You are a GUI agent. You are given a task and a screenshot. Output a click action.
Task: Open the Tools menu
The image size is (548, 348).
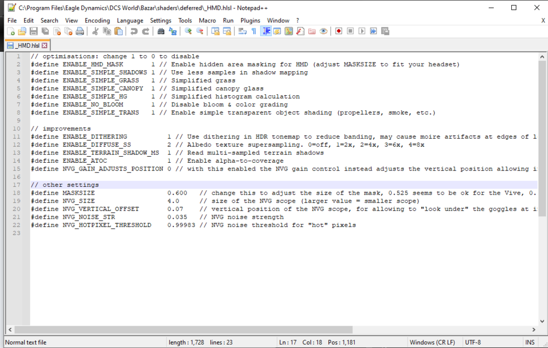coord(185,21)
